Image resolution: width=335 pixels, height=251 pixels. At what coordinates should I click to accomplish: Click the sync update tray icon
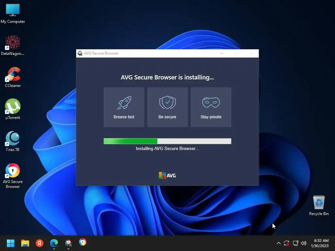click(x=287, y=243)
